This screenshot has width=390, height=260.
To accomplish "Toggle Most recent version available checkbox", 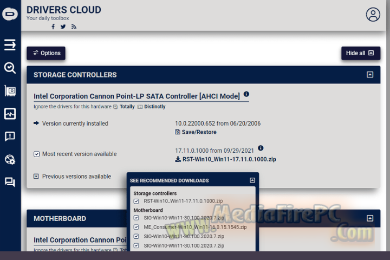I will click(x=37, y=154).
